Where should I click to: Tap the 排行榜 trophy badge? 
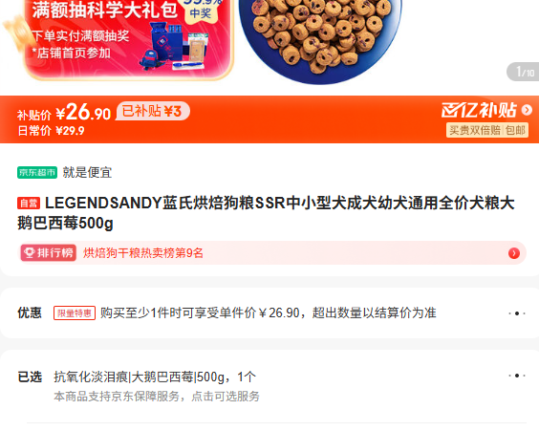coord(49,253)
